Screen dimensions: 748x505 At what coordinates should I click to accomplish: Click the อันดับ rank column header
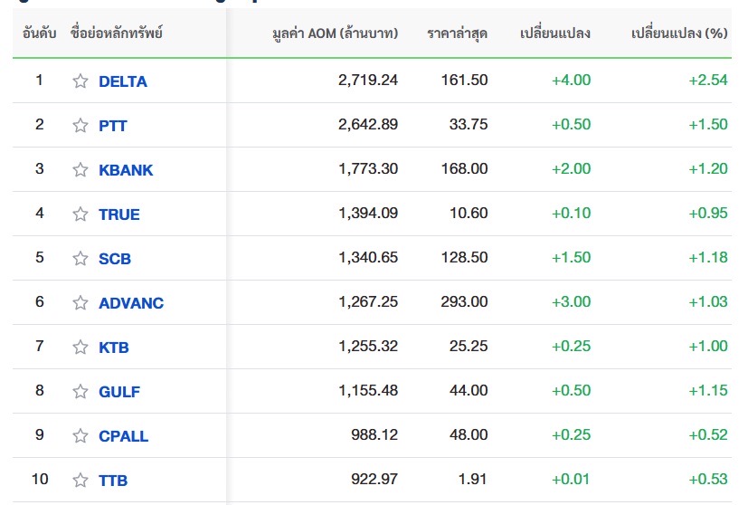pos(40,34)
